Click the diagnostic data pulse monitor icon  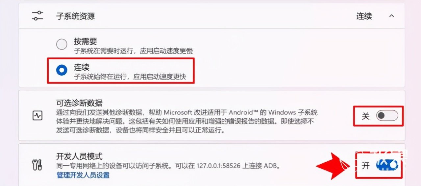pyautogui.click(x=37, y=115)
